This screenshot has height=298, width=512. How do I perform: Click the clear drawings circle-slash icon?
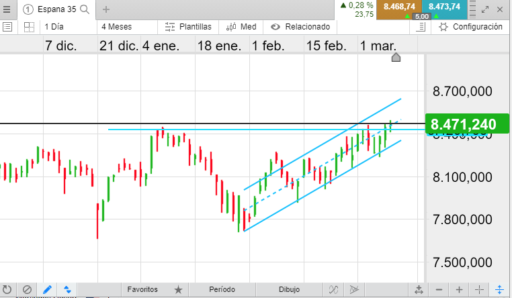[x=27, y=289]
